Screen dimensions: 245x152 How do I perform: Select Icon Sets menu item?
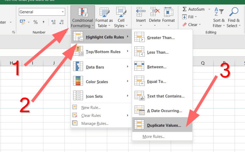point(101,96)
